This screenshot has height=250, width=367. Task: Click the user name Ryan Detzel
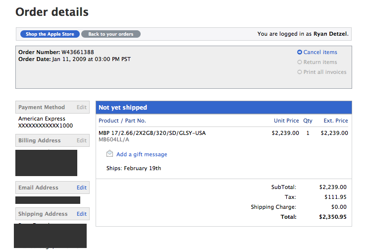pos(330,34)
